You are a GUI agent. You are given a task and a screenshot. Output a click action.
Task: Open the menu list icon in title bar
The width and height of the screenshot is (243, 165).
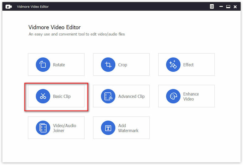(212, 6)
